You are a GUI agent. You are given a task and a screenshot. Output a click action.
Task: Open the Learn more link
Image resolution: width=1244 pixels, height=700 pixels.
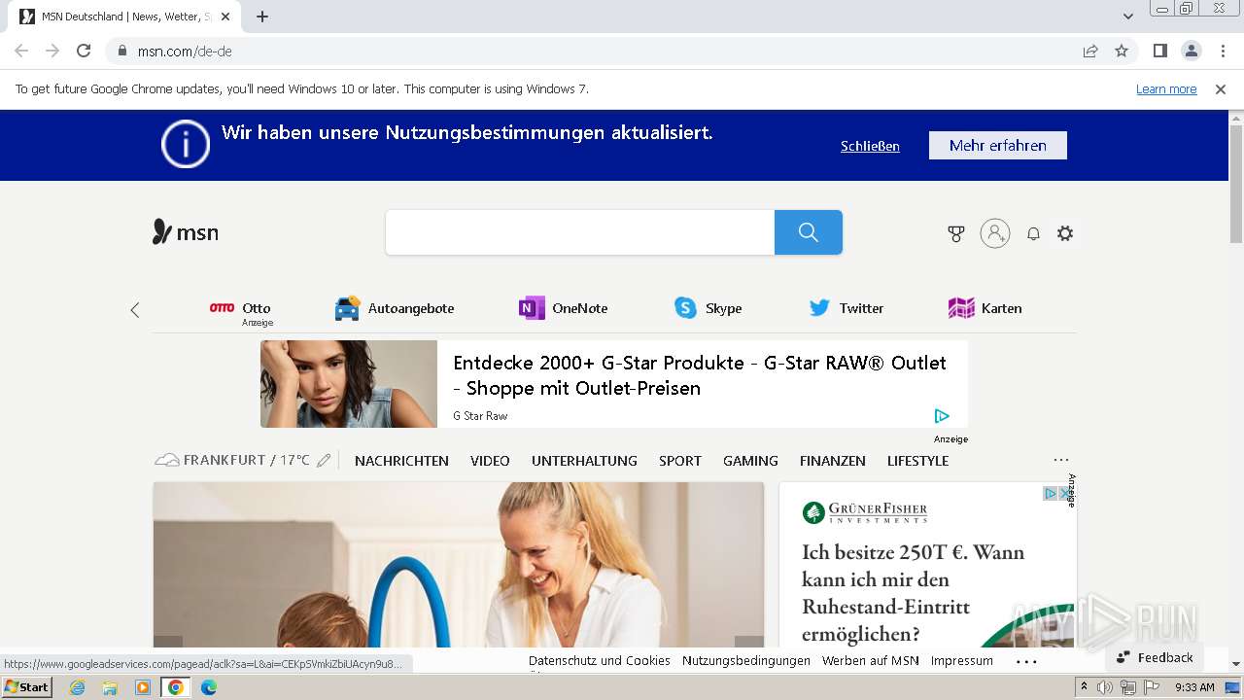1166,88
